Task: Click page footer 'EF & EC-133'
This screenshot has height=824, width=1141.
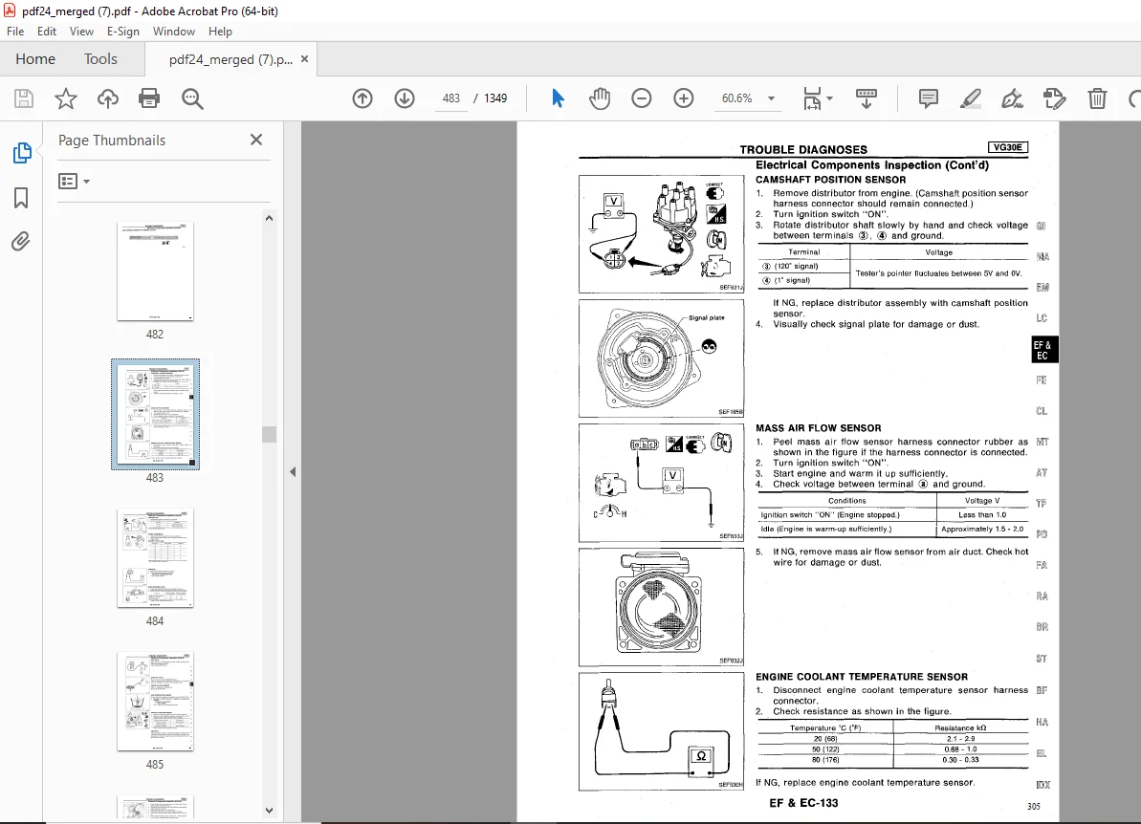Action: point(803,803)
